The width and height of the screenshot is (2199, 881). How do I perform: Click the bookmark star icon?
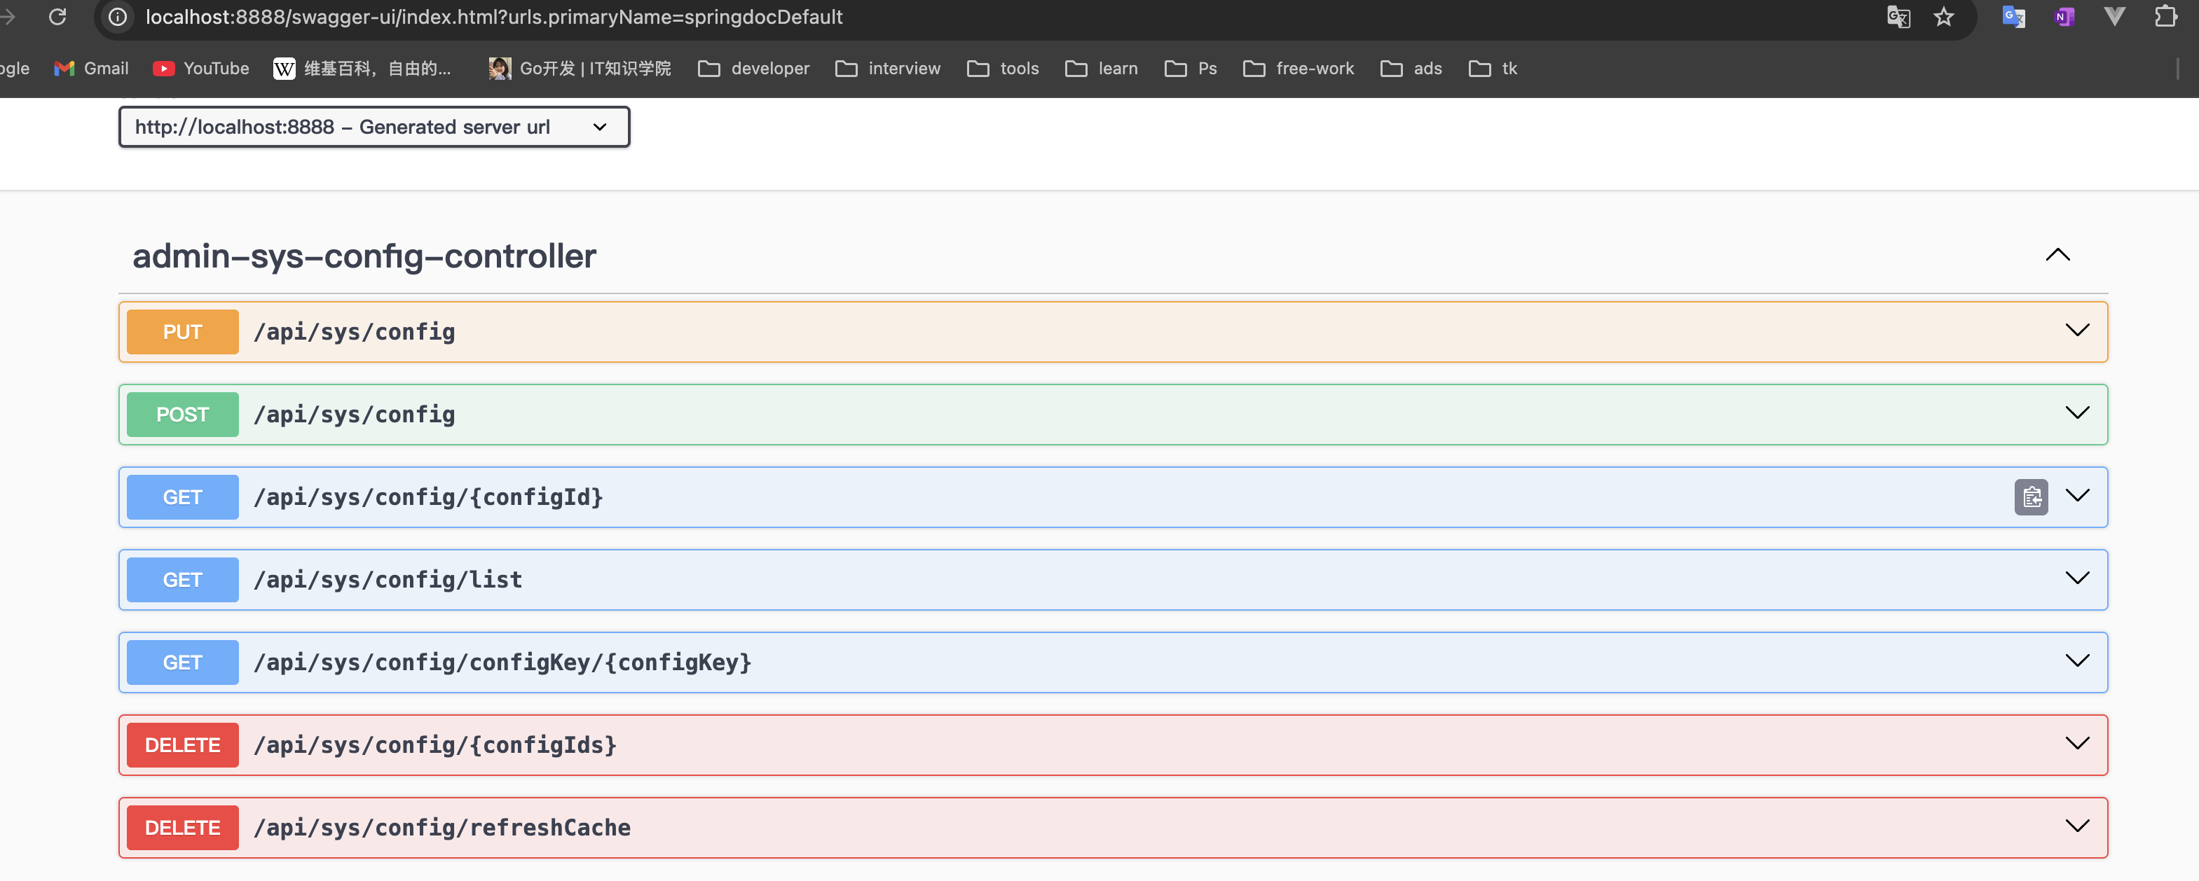[x=1944, y=17]
